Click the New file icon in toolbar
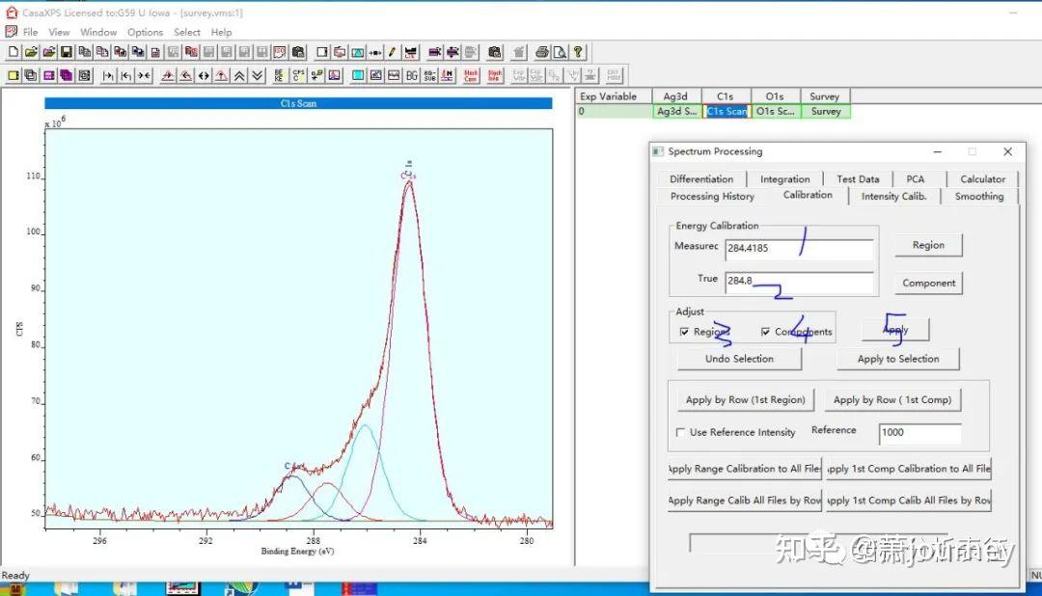The height and width of the screenshot is (596, 1042). [14, 52]
